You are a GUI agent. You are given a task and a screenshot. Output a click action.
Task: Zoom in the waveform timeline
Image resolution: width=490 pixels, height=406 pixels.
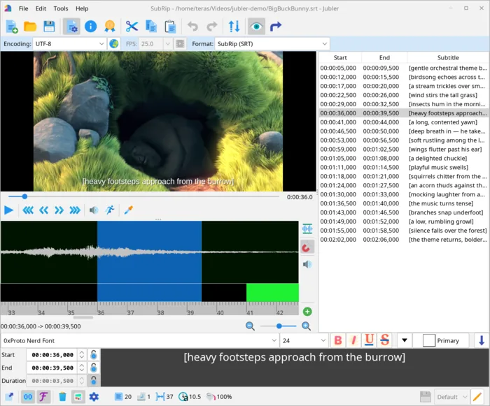coord(307,326)
